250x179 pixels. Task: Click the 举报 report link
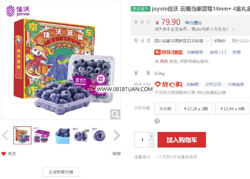coord(117,154)
